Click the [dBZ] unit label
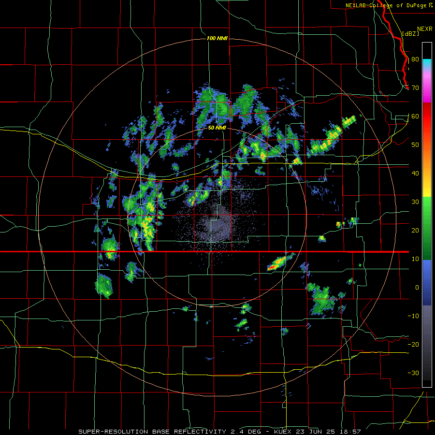 click(410, 33)
